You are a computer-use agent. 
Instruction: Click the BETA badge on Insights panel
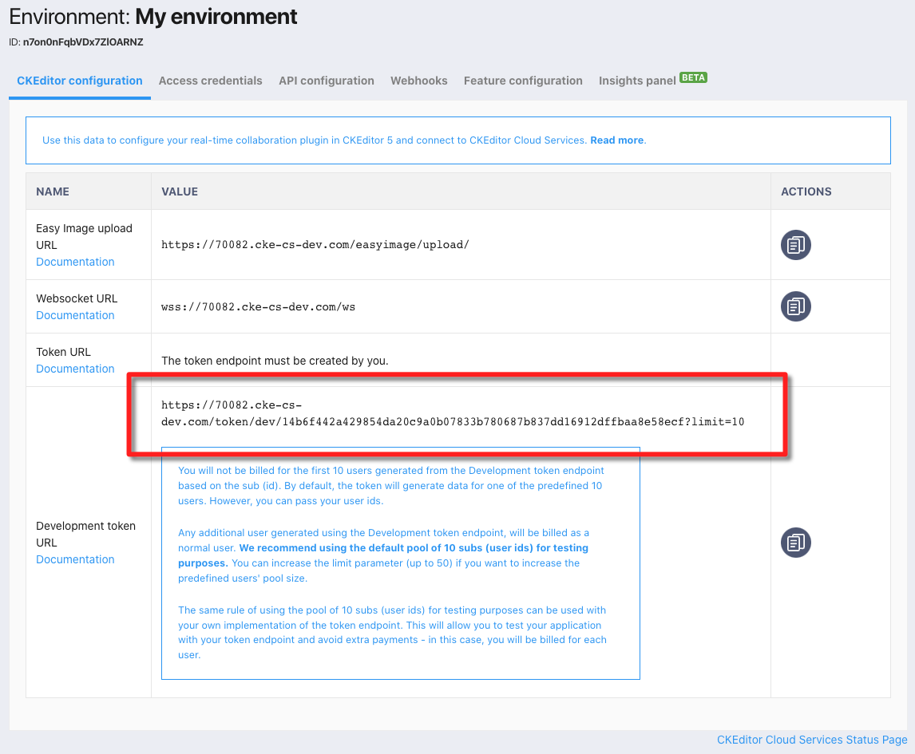click(693, 77)
